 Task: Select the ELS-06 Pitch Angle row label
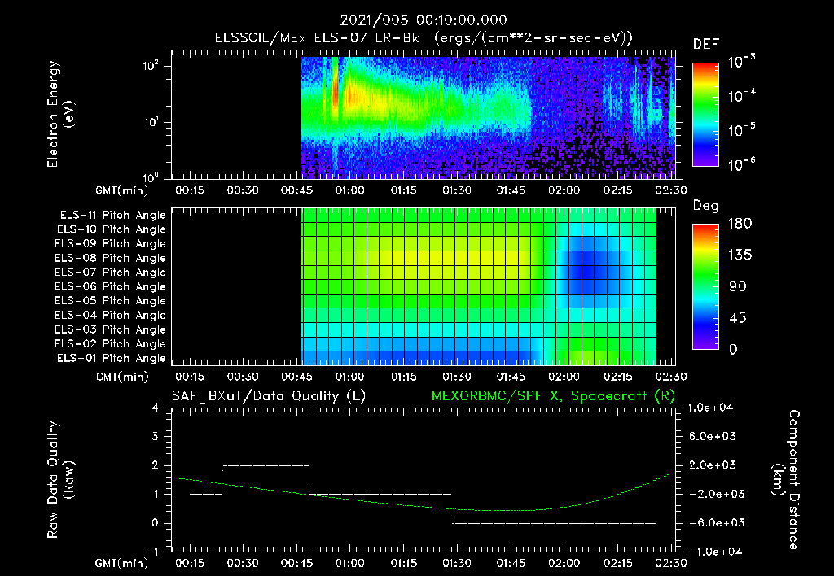tap(111, 287)
